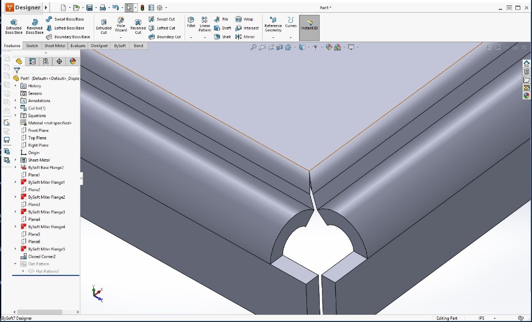
Task: Open the DisplayManager panel tab
Action: (73, 61)
